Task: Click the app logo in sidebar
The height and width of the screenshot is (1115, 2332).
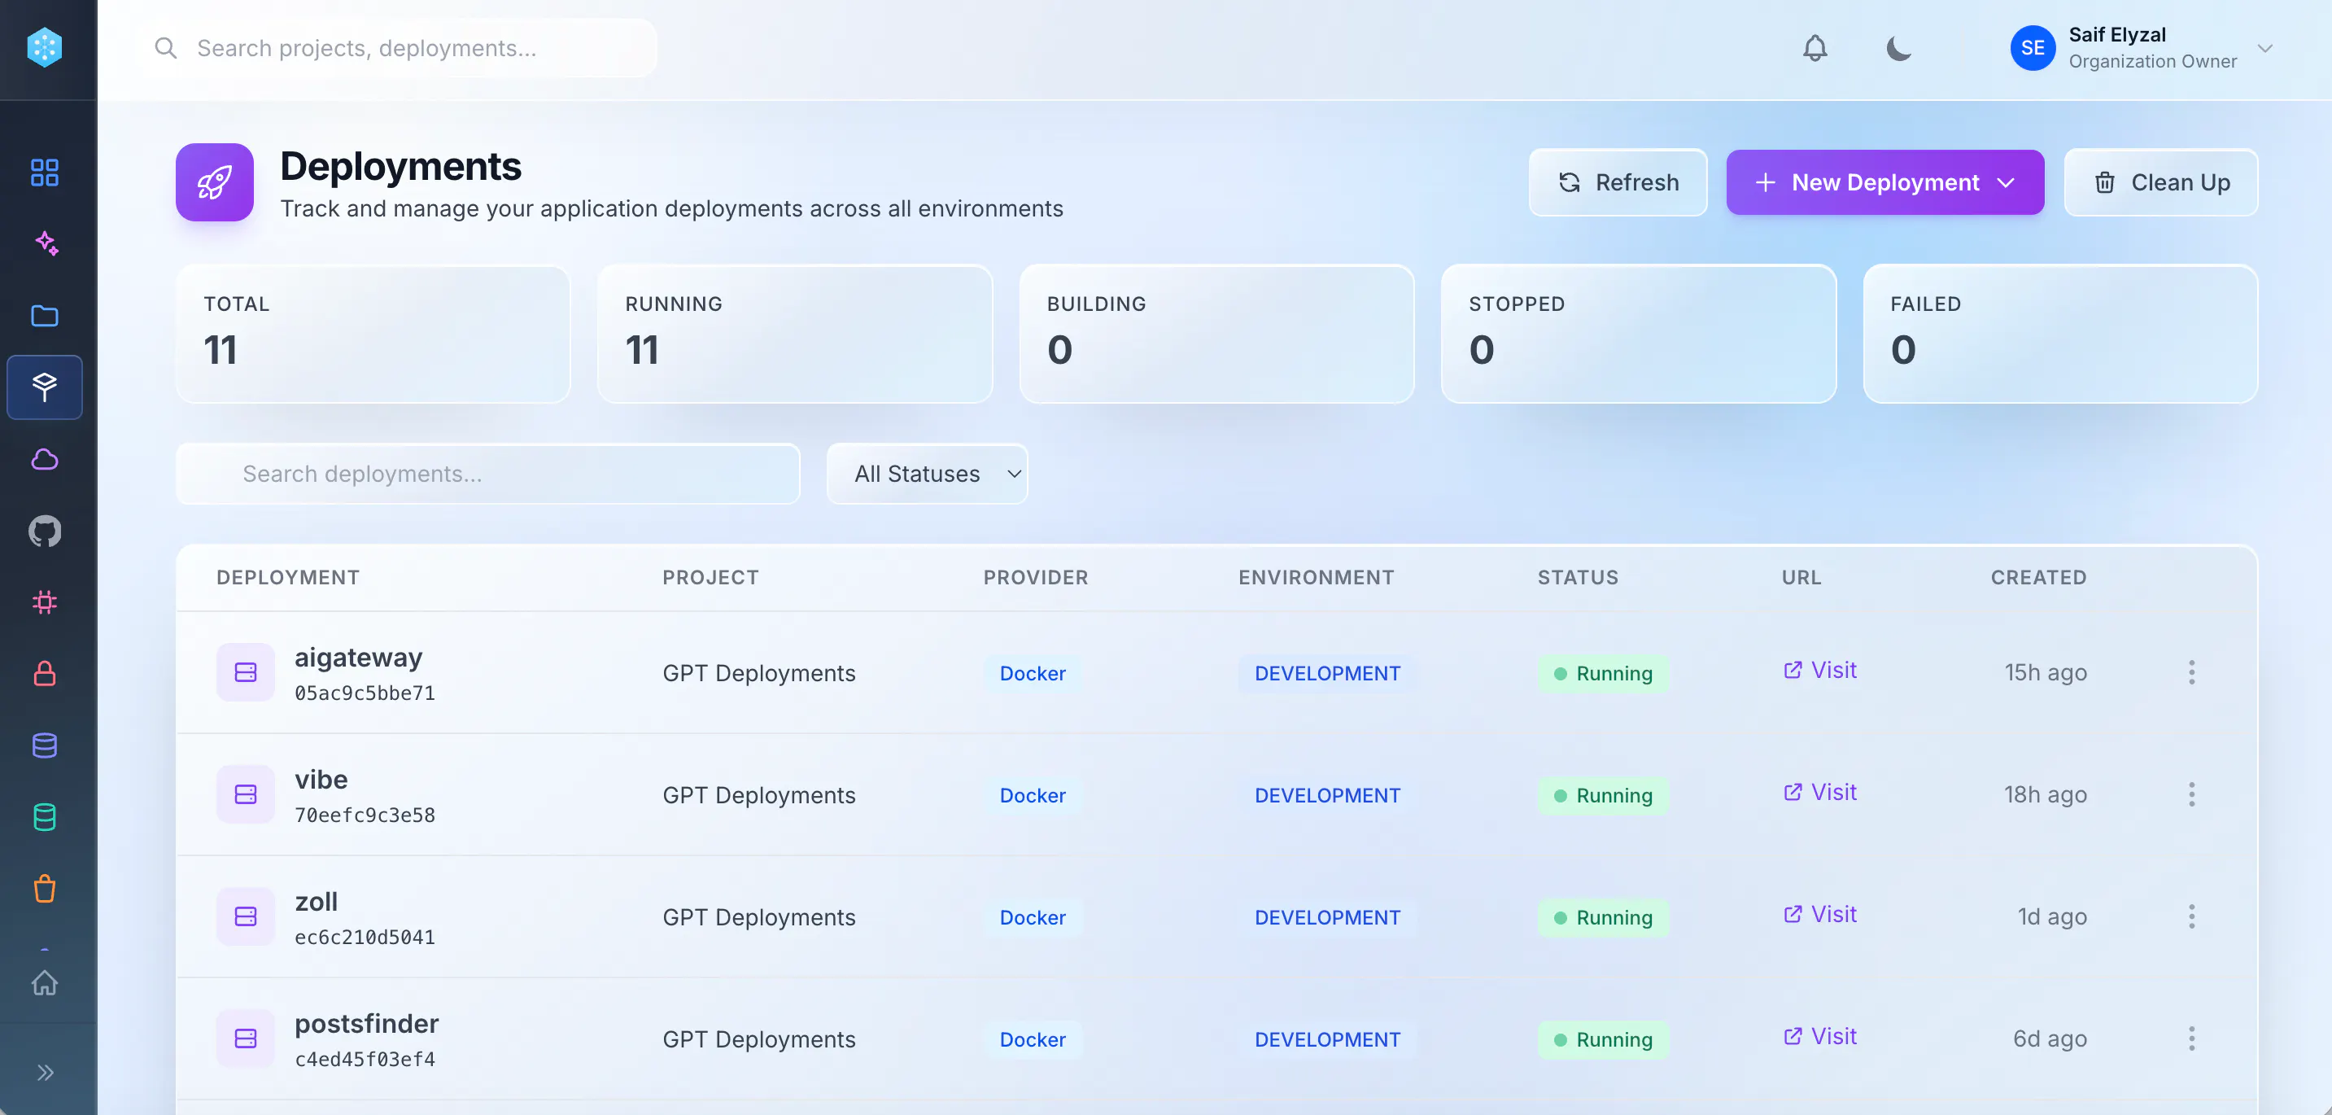Action: click(x=45, y=47)
